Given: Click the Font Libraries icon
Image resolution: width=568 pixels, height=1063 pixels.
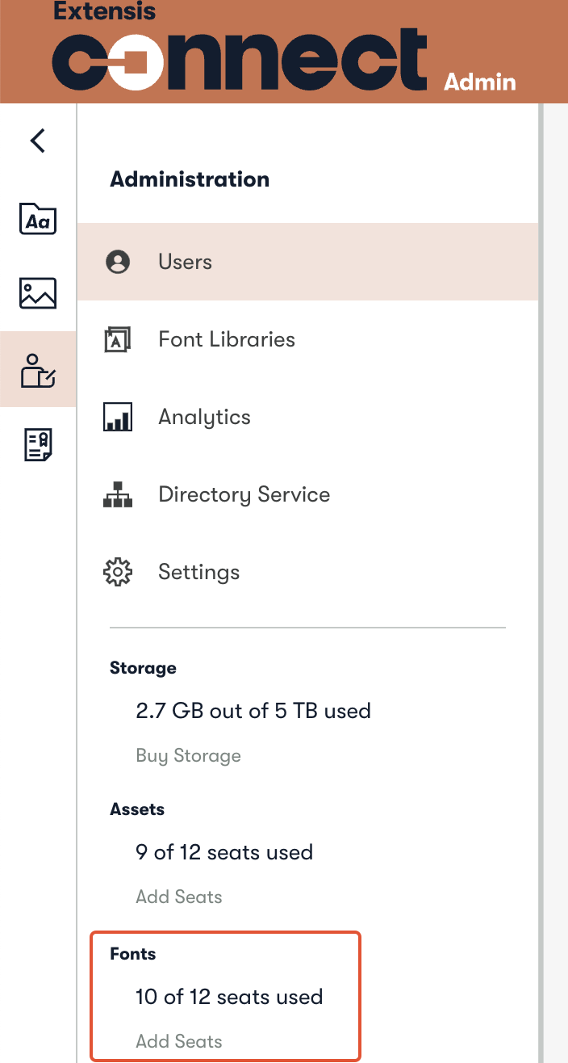Looking at the screenshot, I should [118, 339].
